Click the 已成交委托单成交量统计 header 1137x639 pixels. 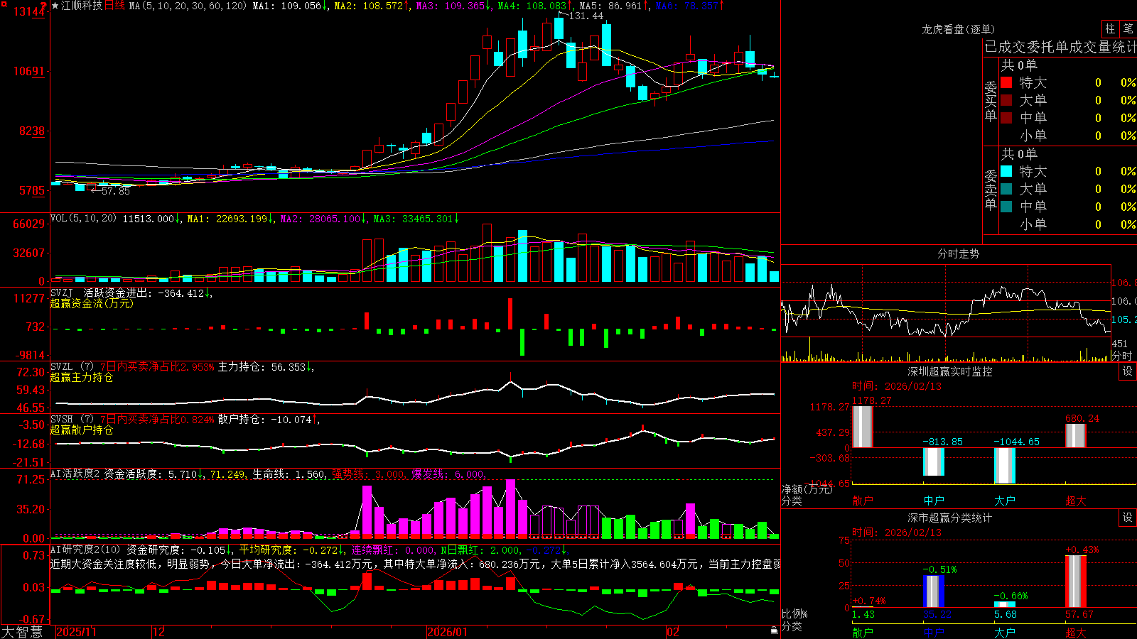click(x=1060, y=47)
